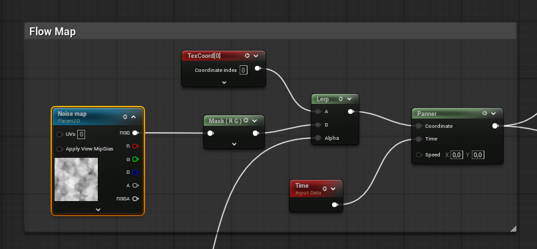Screen dimensions: 537x249
Task: Click the Lerp A input pin
Action: pos(318,112)
